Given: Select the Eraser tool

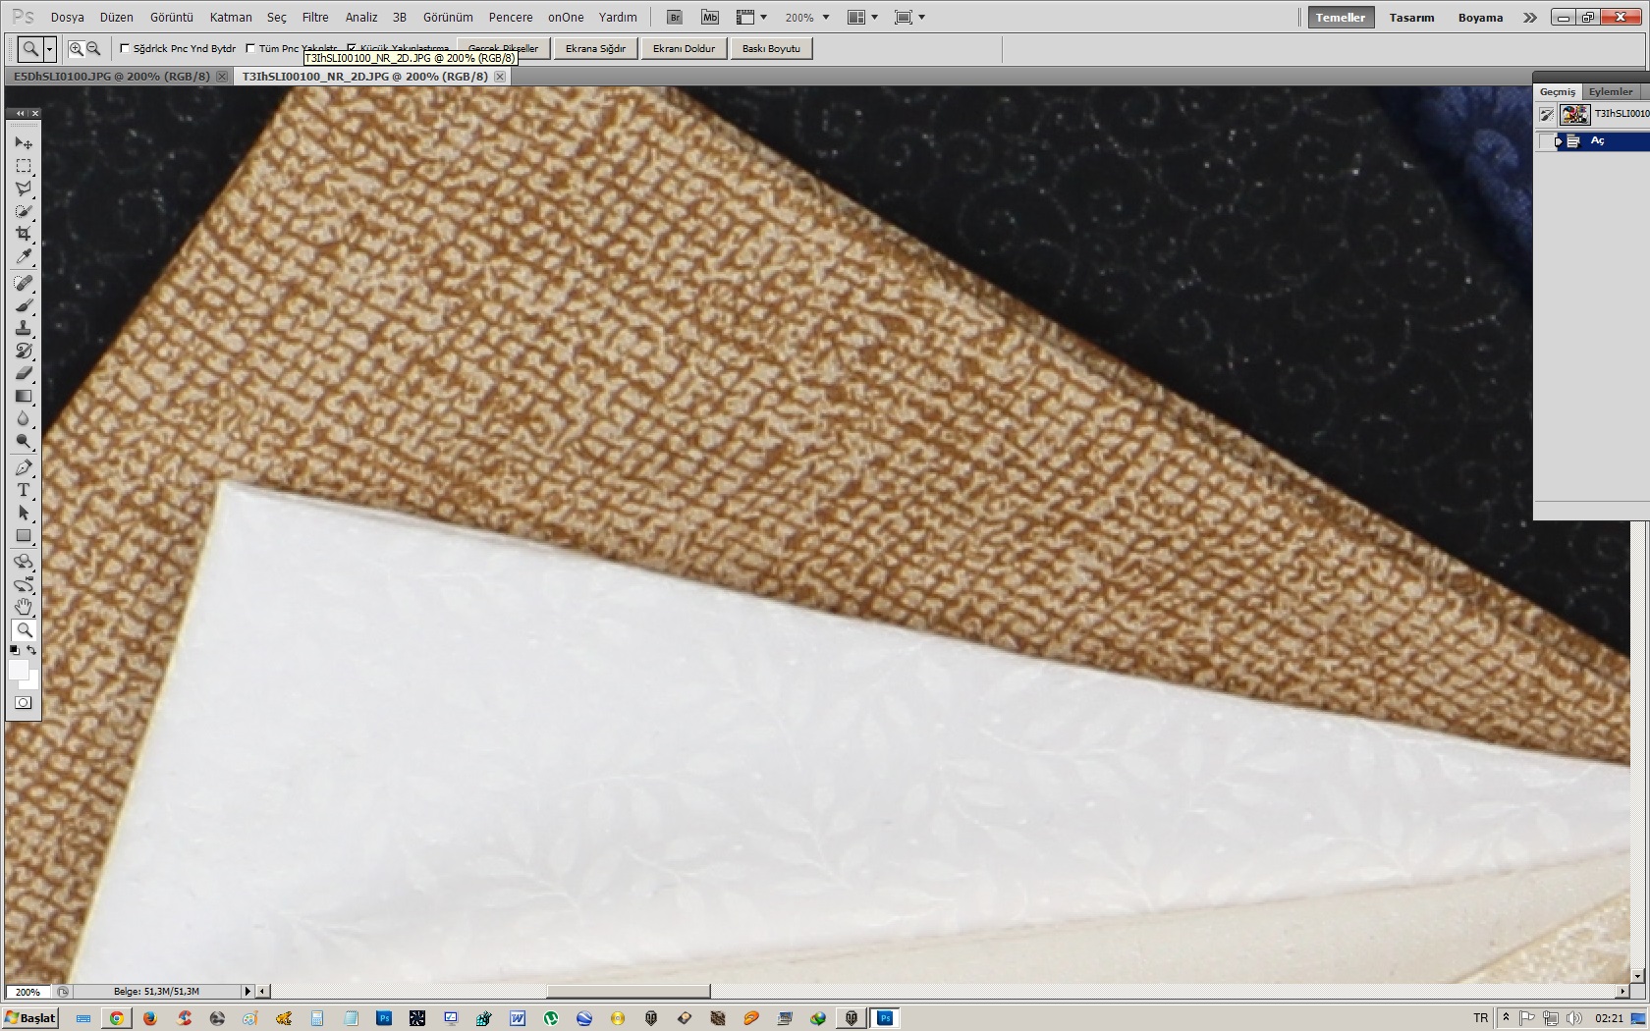Looking at the screenshot, I should 24,374.
